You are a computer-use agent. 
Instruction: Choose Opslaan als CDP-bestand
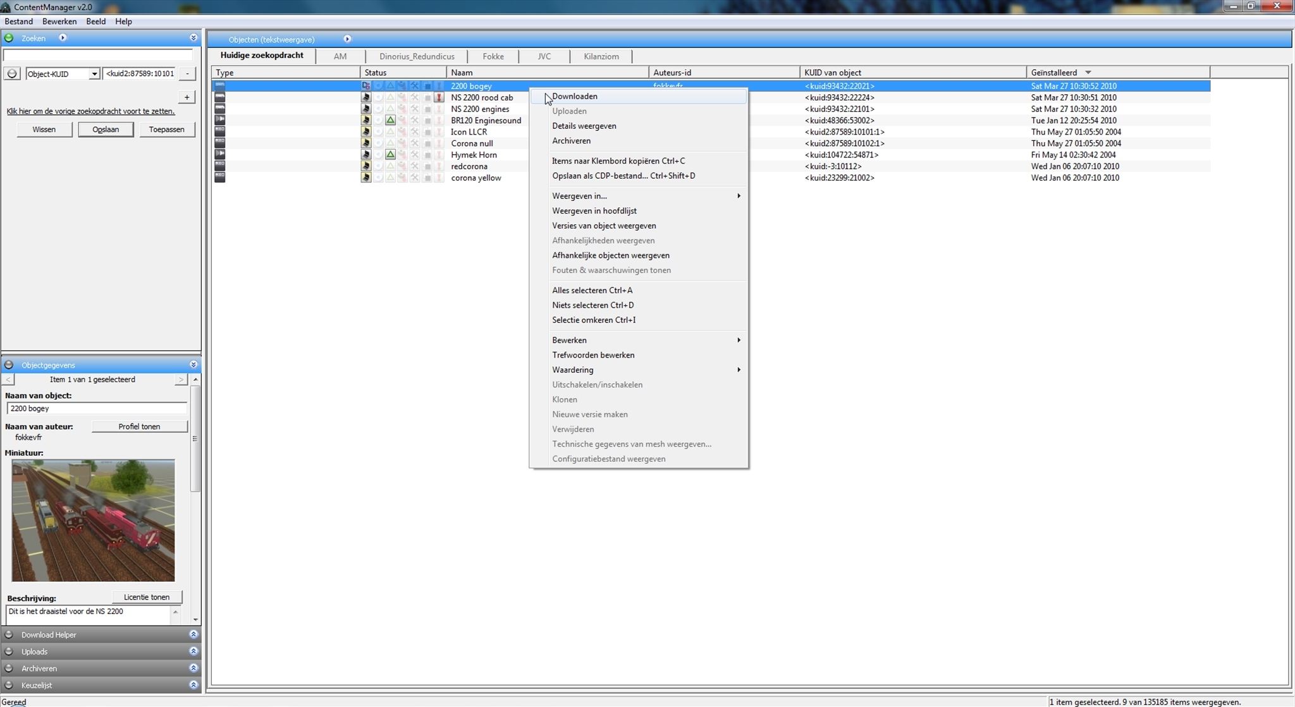[x=639, y=176]
